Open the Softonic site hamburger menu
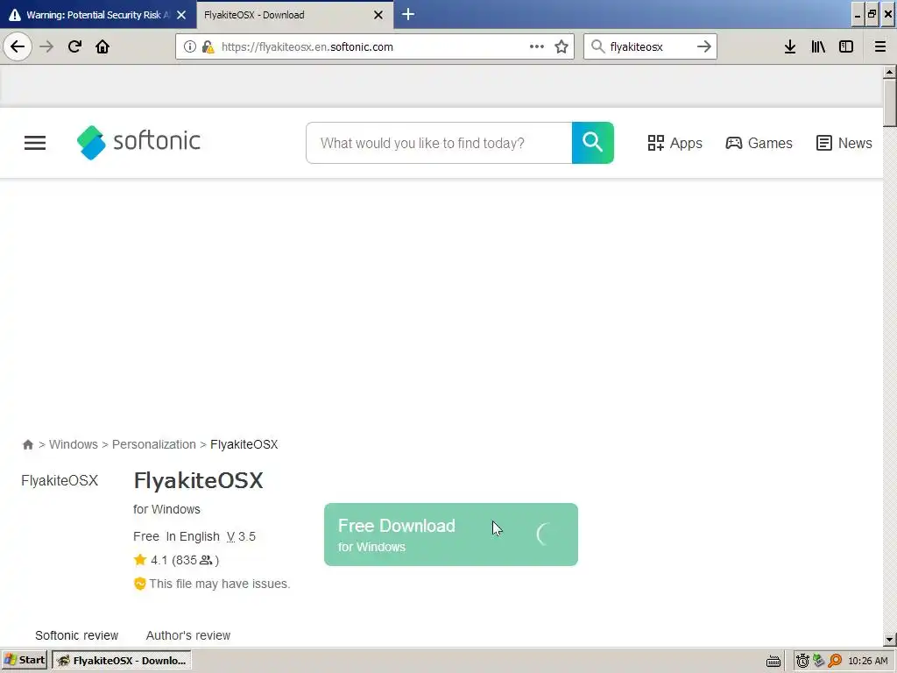The image size is (897, 673). pos(35,143)
